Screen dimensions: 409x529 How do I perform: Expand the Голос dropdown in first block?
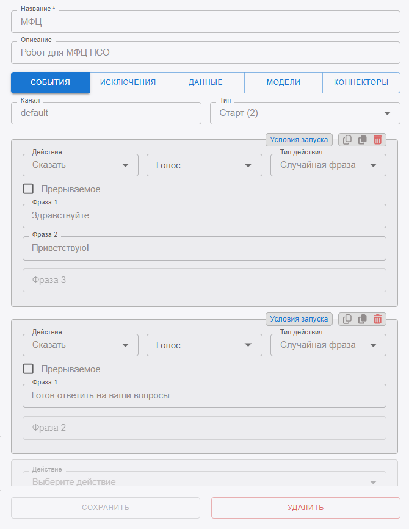pos(204,165)
